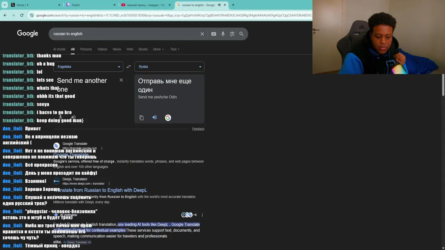Open the tab search dropdown arrow

pyautogui.click(x=5, y=5)
